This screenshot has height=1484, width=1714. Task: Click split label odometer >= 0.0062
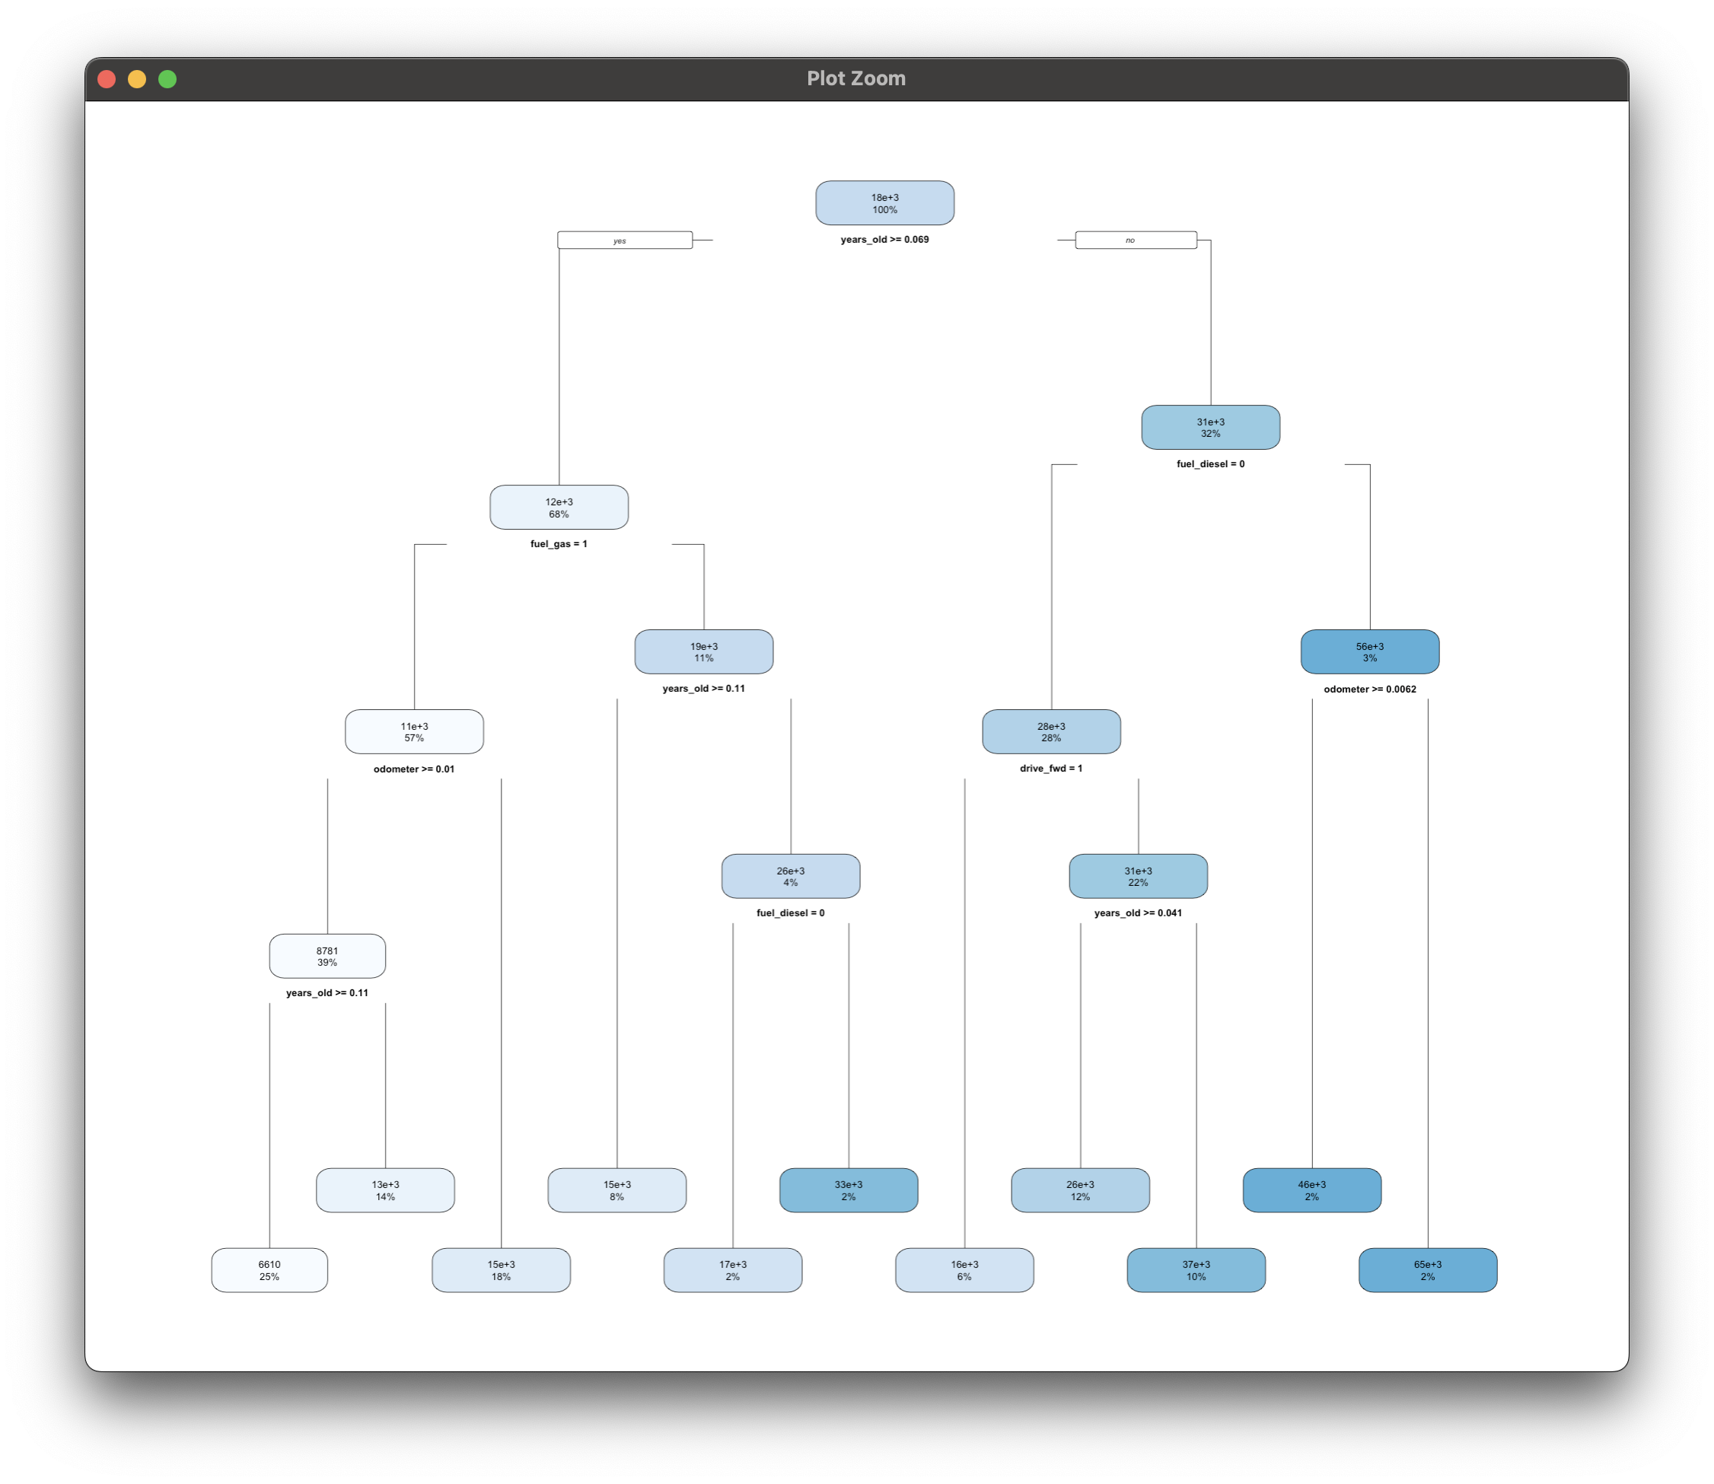pos(1369,689)
